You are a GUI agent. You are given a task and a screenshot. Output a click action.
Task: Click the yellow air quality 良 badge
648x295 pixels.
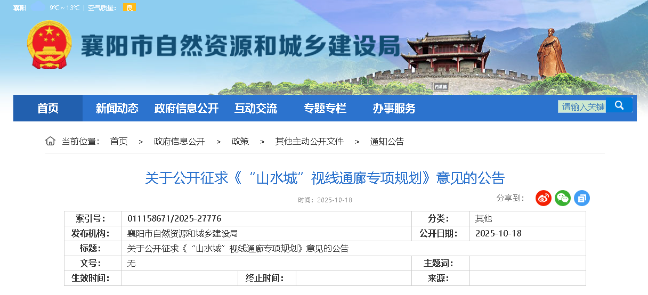[x=129, y=7]
